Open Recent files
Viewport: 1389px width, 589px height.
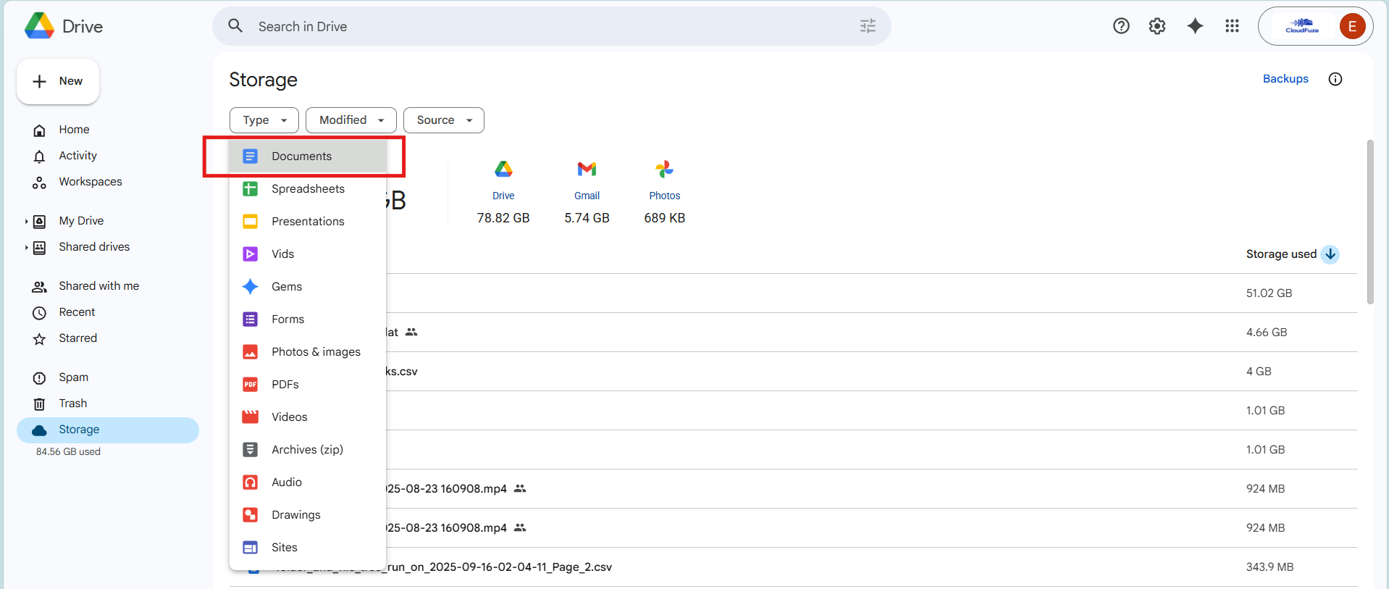[x=108, y=312]
